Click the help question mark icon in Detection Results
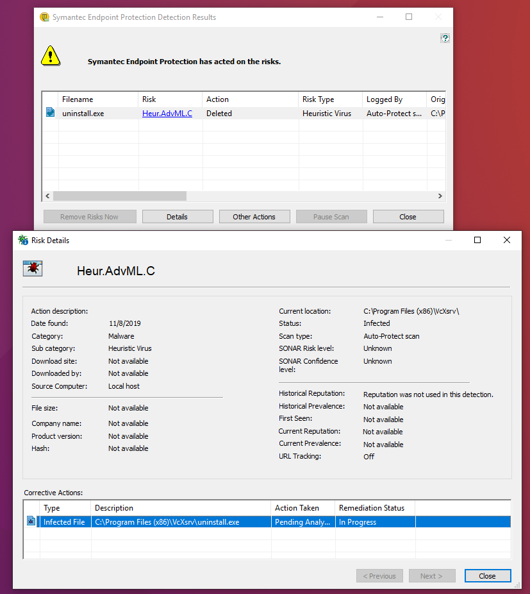This screenshot has height=594, width=530. pos(445,38)
